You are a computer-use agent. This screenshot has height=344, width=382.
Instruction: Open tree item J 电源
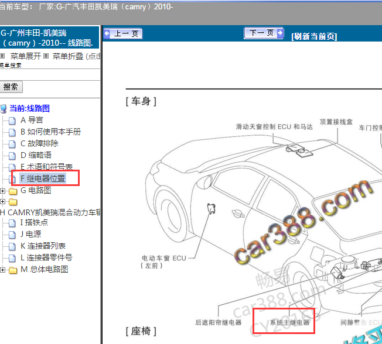click(30, 234)
